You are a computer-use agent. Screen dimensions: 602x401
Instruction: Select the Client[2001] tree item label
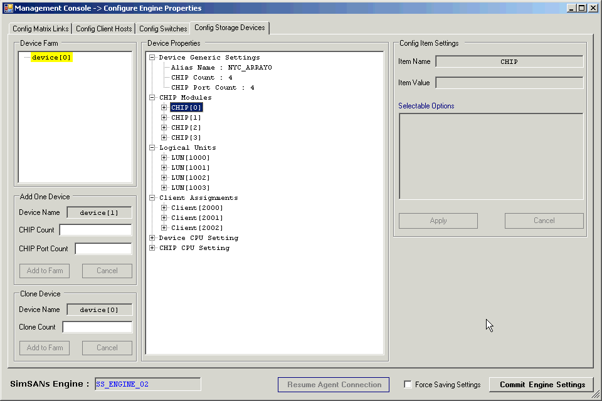coord(197,217)
